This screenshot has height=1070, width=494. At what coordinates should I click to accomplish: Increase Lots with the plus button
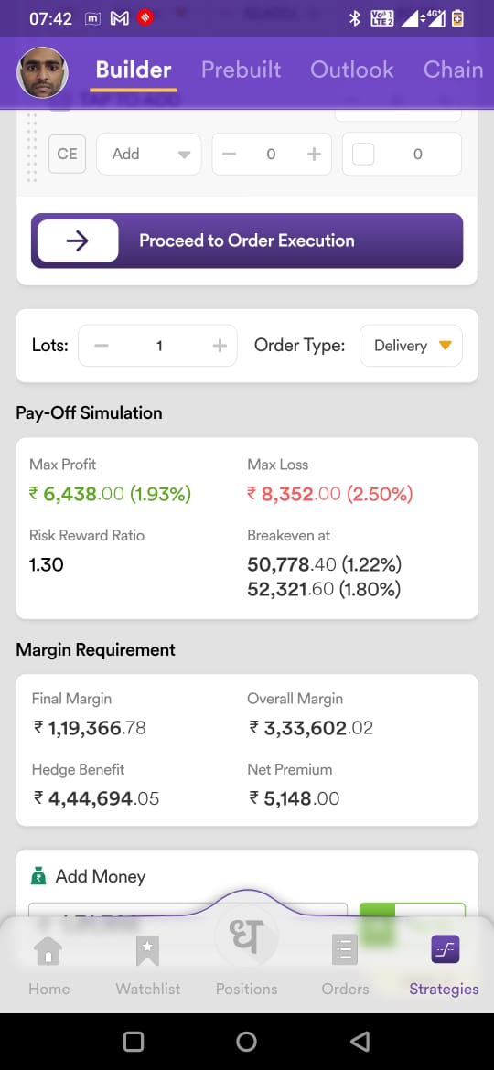tap(219, 346)
